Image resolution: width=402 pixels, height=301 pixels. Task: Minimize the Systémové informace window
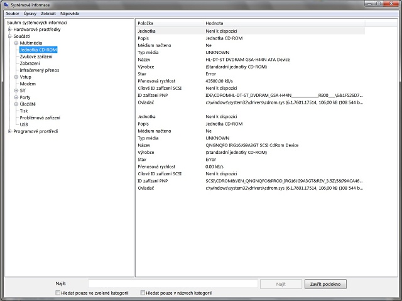[369, 4]
